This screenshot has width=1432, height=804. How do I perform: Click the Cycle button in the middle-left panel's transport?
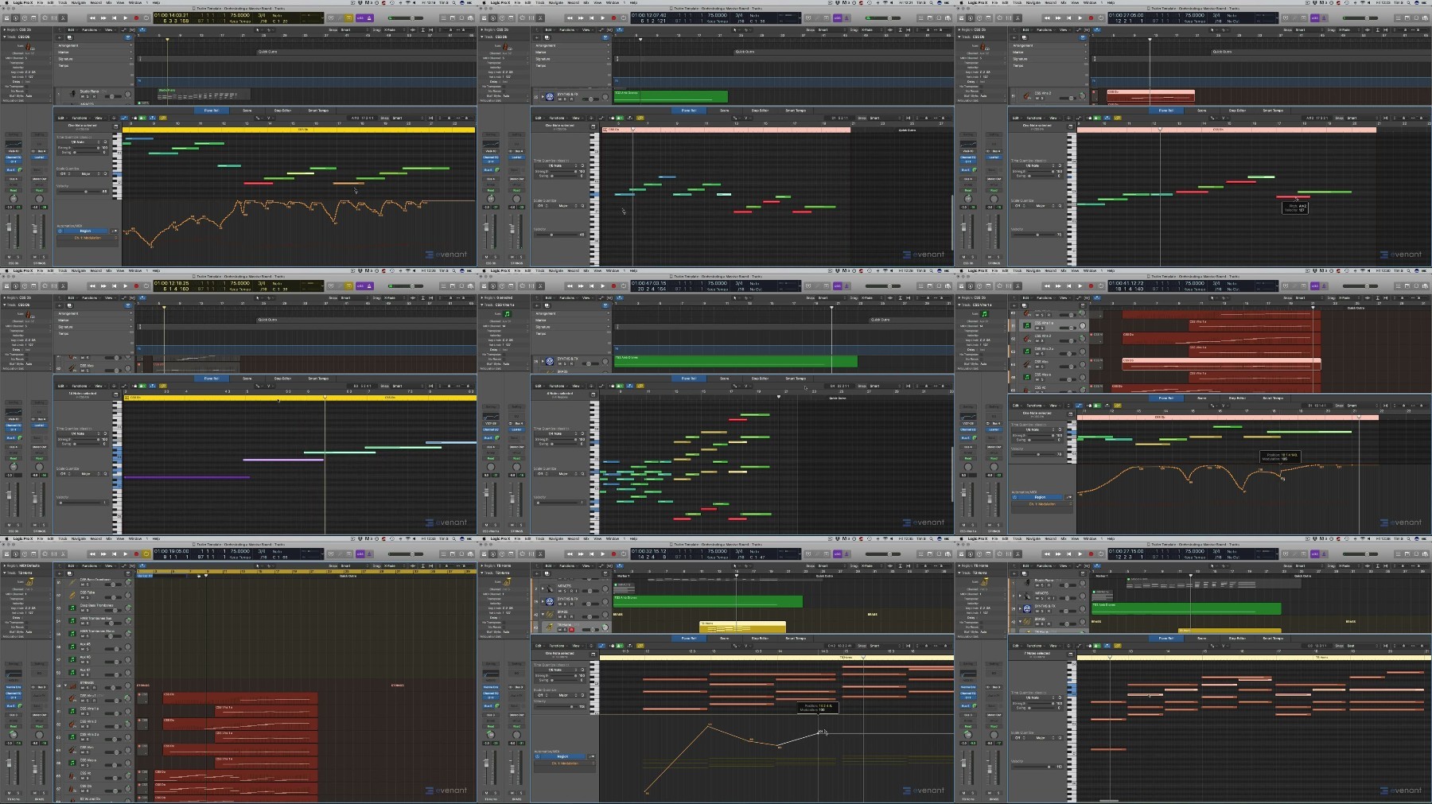point(146,285)
